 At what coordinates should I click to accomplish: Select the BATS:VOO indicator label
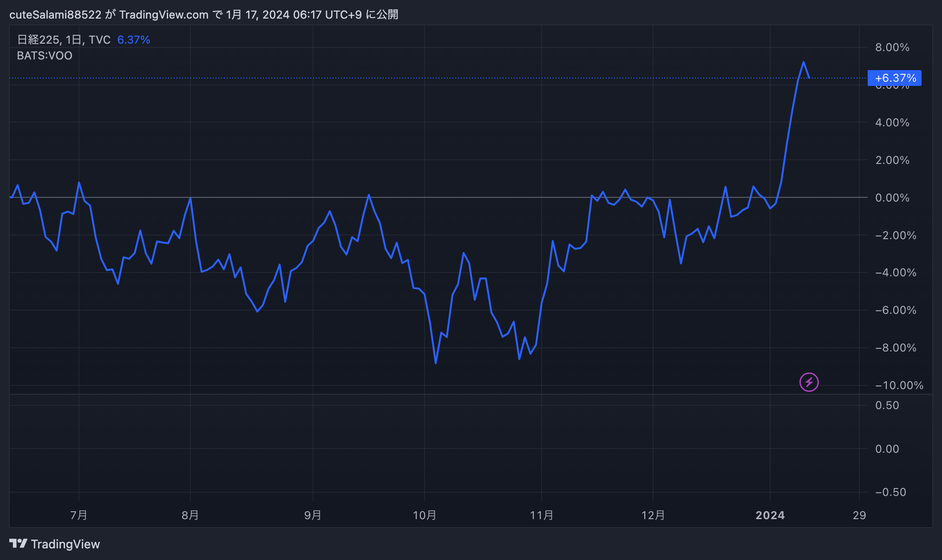45,56
